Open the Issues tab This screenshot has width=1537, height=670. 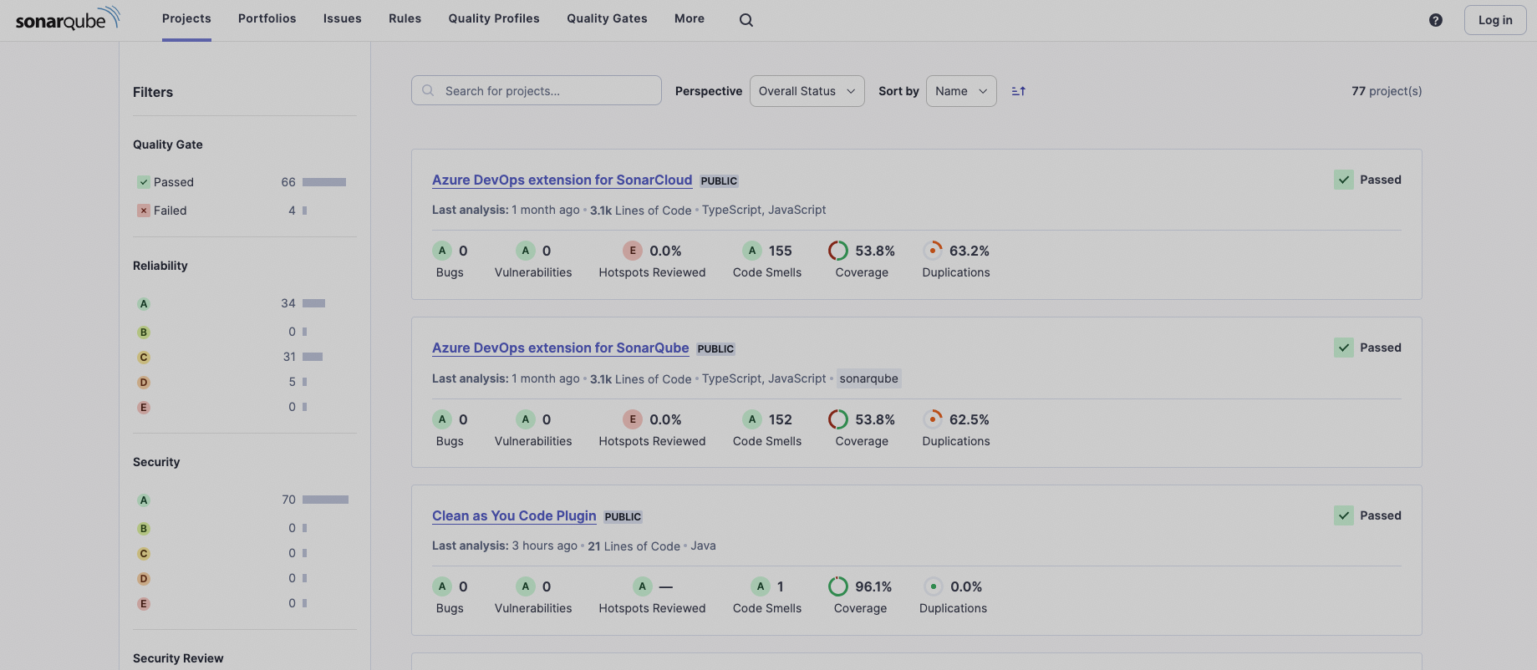[x=342, y=18]
